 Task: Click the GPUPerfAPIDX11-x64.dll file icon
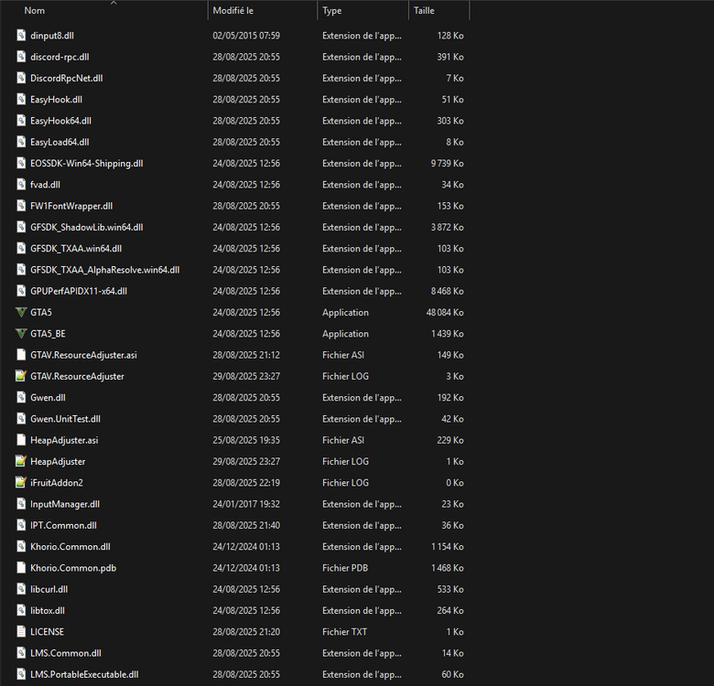coord(21,291)
